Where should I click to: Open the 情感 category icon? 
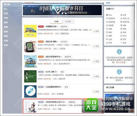click(107, 36)
